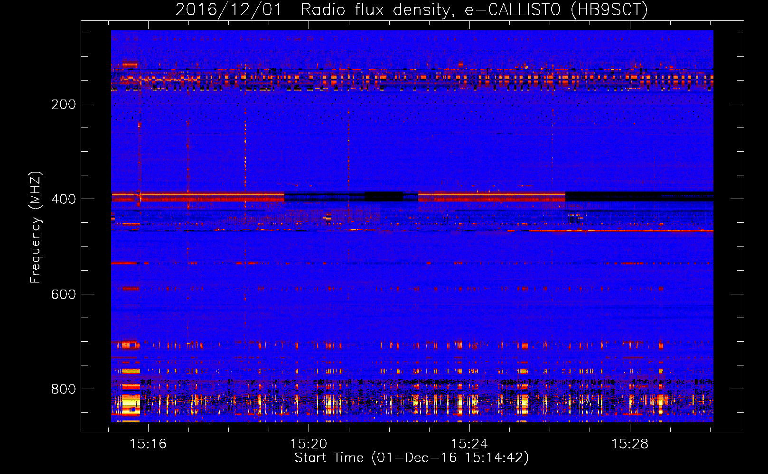Click the 15:16 time tick label

point(148,444)
